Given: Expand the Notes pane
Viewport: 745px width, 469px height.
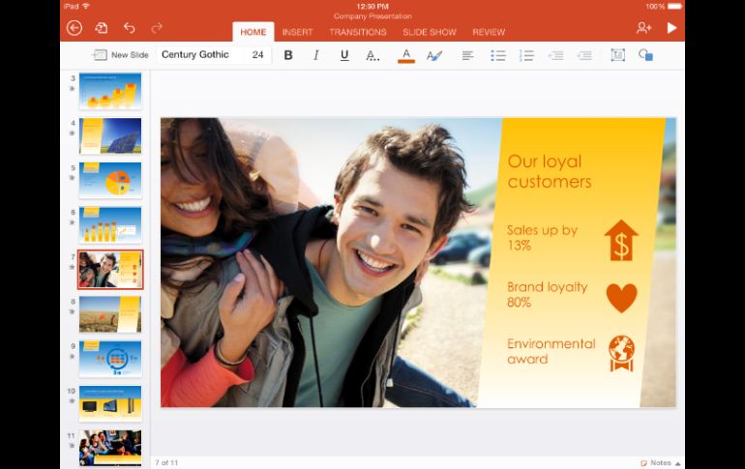Looking at the screenshot, I should (660, 463).
